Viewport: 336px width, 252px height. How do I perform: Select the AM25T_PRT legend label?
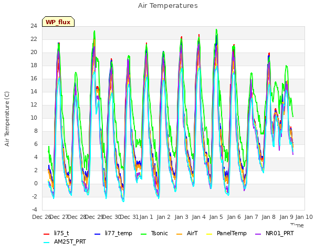click(70, 241)
